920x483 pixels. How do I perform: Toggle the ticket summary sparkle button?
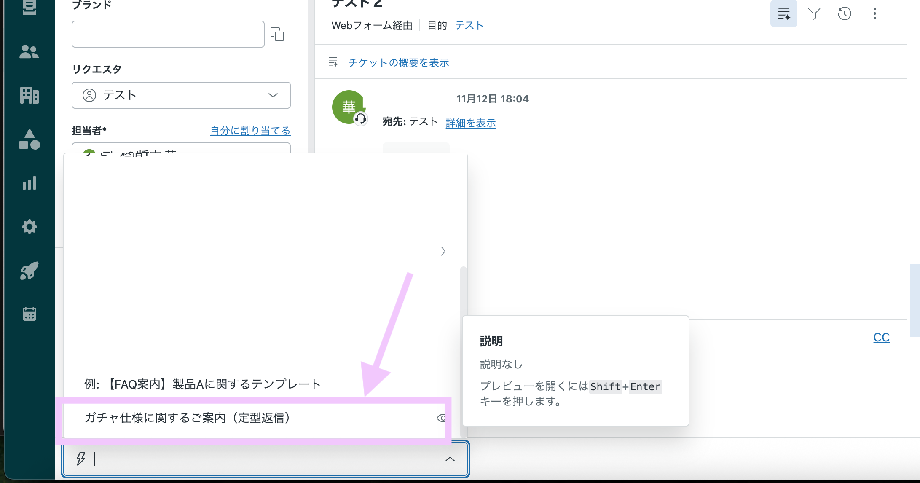(783, 13)
